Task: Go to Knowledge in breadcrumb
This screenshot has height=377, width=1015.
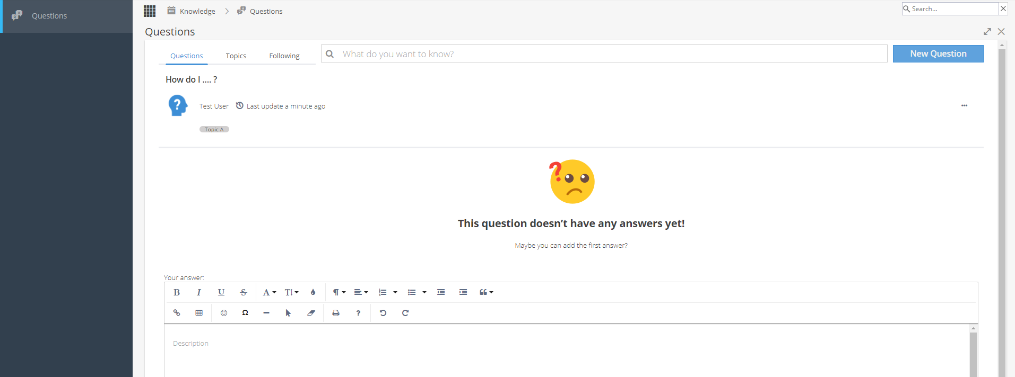Action: coord(197,11)
